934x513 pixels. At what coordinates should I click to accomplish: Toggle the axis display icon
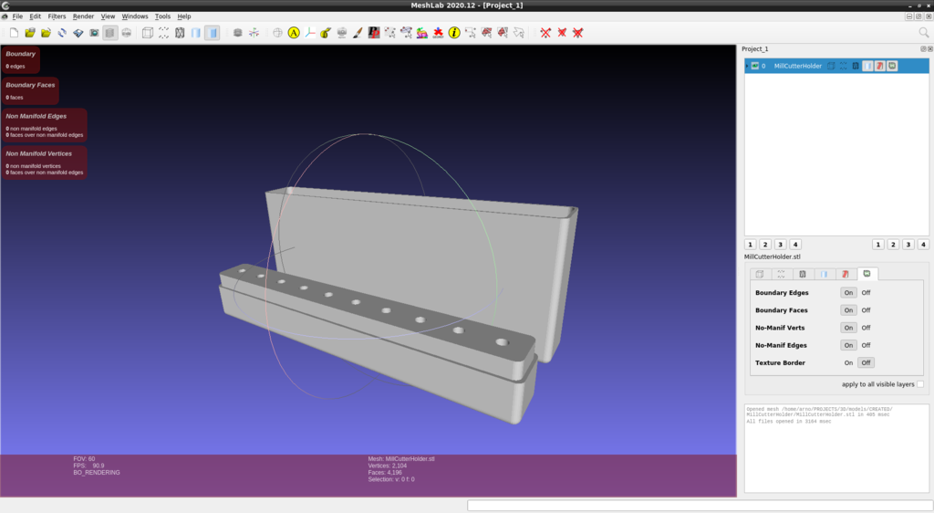tap(254, 33)
